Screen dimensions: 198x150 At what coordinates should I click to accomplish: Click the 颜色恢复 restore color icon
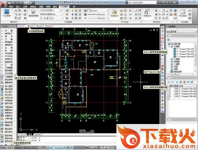point(2,138)
